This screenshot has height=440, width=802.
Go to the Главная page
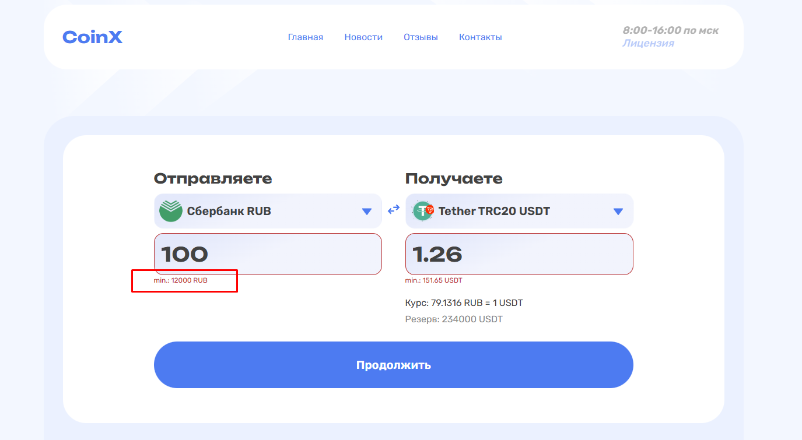[305, 37]
